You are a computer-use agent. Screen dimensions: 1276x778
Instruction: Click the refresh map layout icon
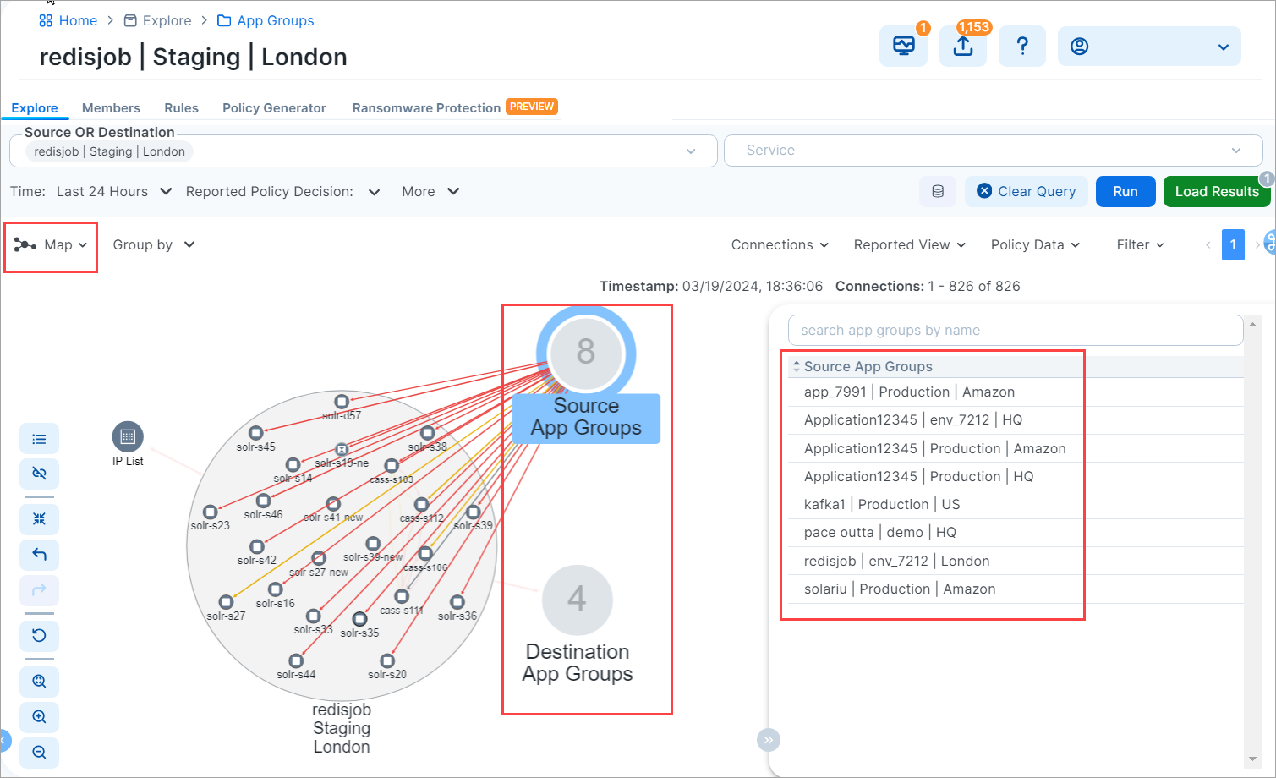(39, 635)
